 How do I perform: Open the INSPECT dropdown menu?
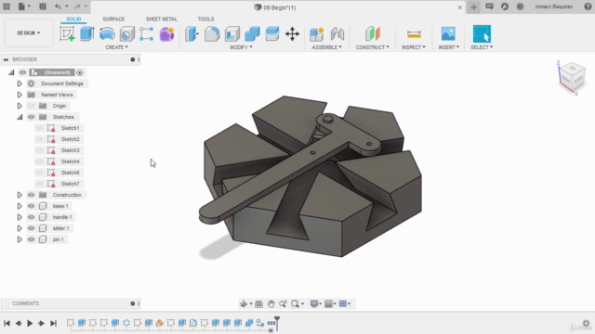414,47
